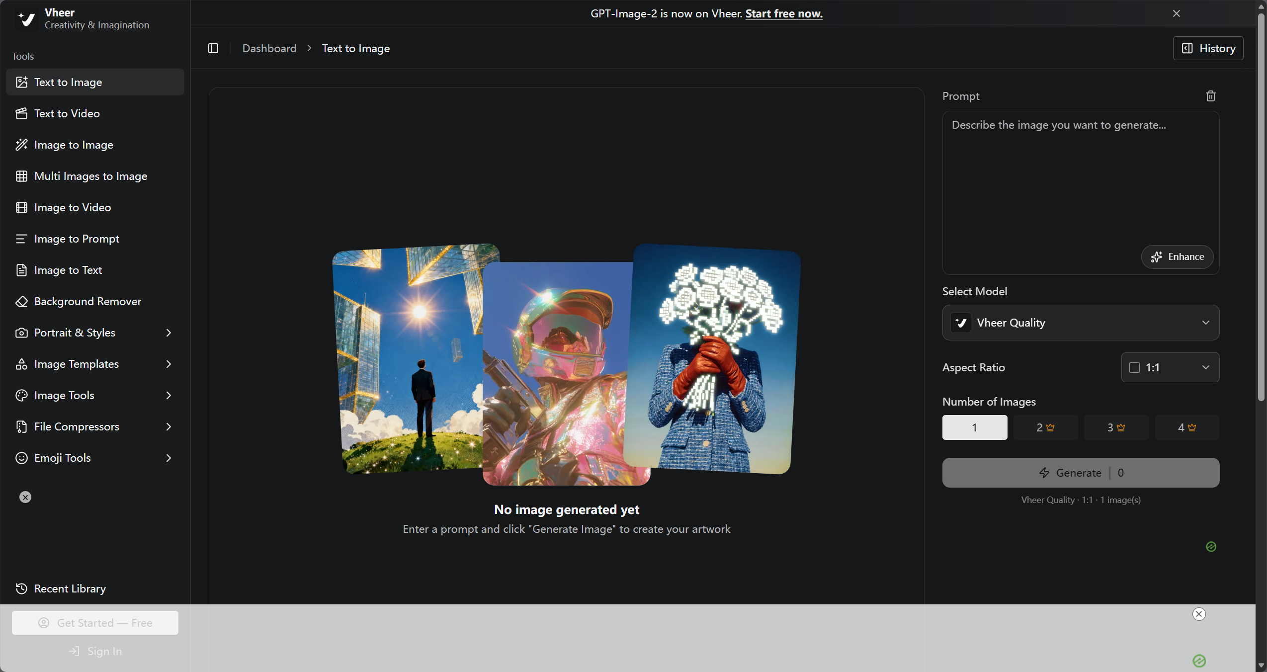
Task: Click the green circle icon in the bottom banner
Action: pos(1199,661)
